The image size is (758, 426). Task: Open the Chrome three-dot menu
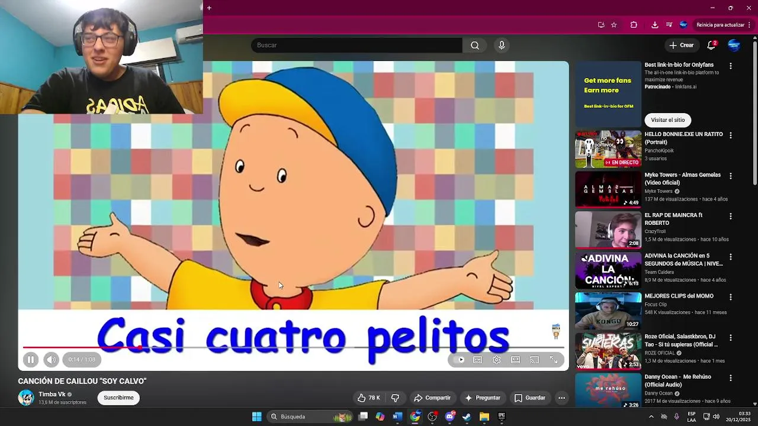[750, 25]
